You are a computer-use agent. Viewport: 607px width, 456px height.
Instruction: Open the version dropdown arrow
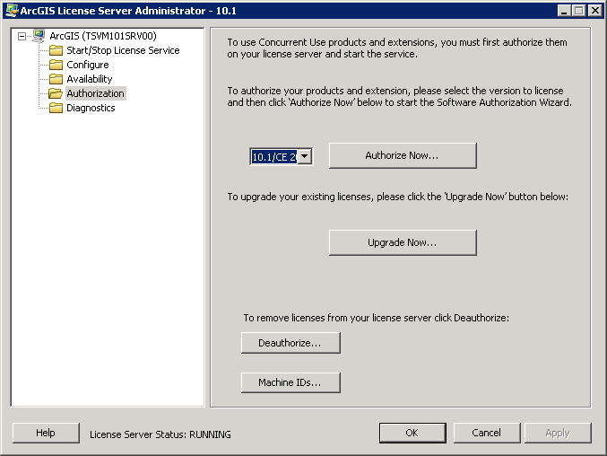tap(305, 156)
